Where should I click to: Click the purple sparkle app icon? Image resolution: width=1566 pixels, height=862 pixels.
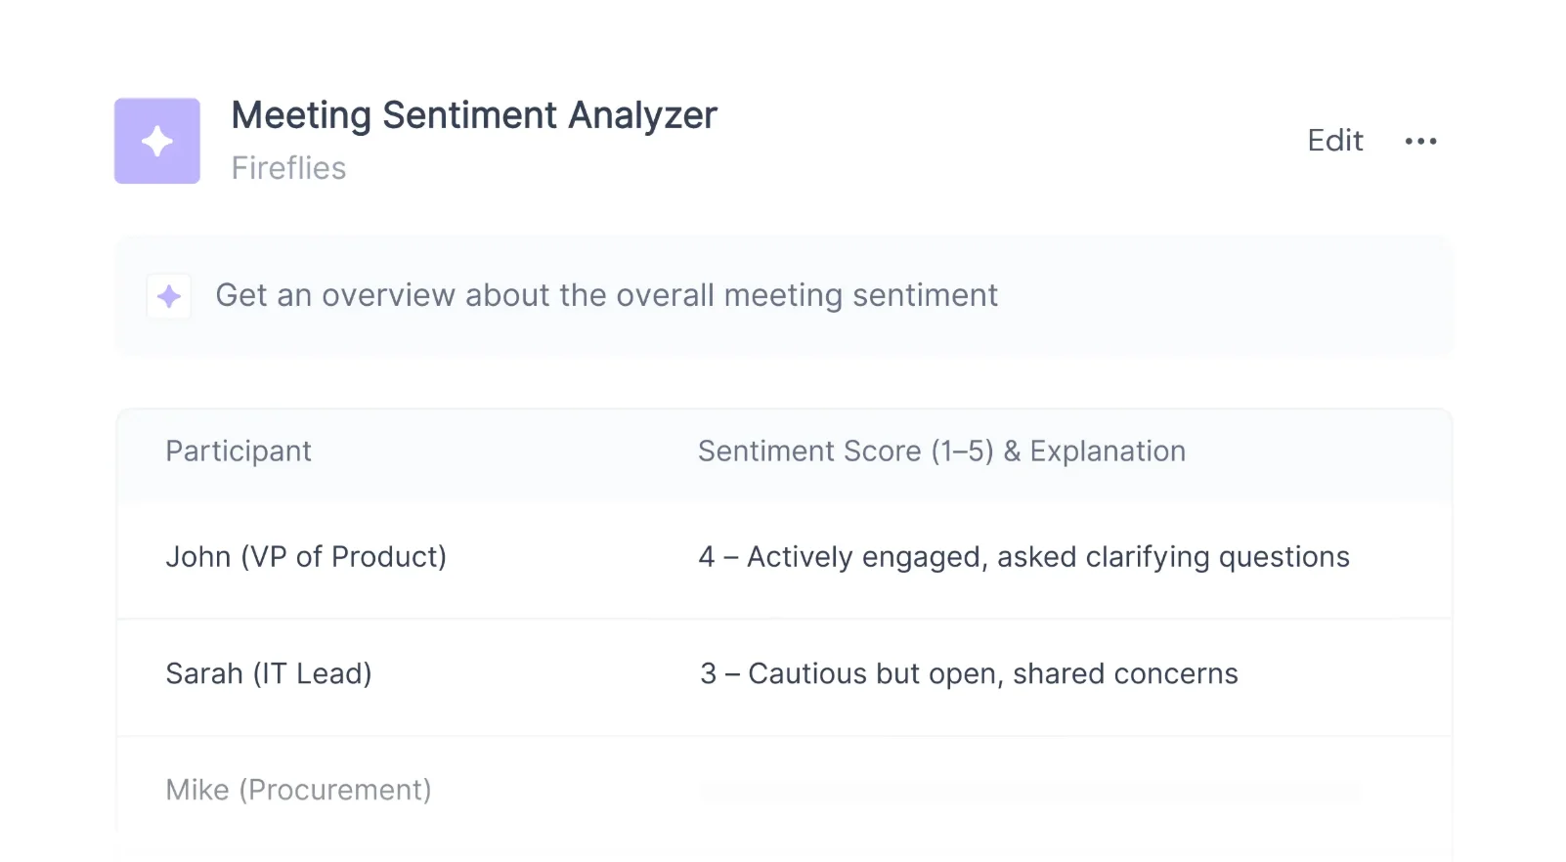coord(157,141)
